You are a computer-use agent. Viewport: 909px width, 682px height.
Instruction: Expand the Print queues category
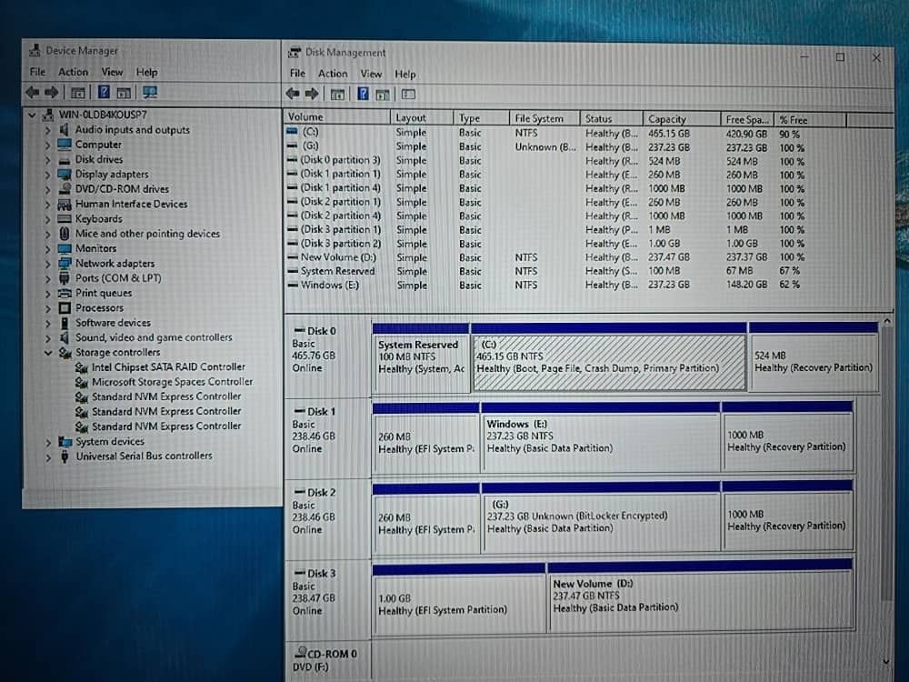(48, 294)
